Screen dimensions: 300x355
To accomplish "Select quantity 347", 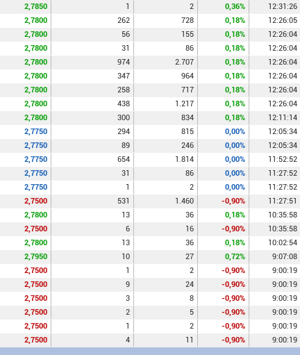I will [x=124, y=76].
